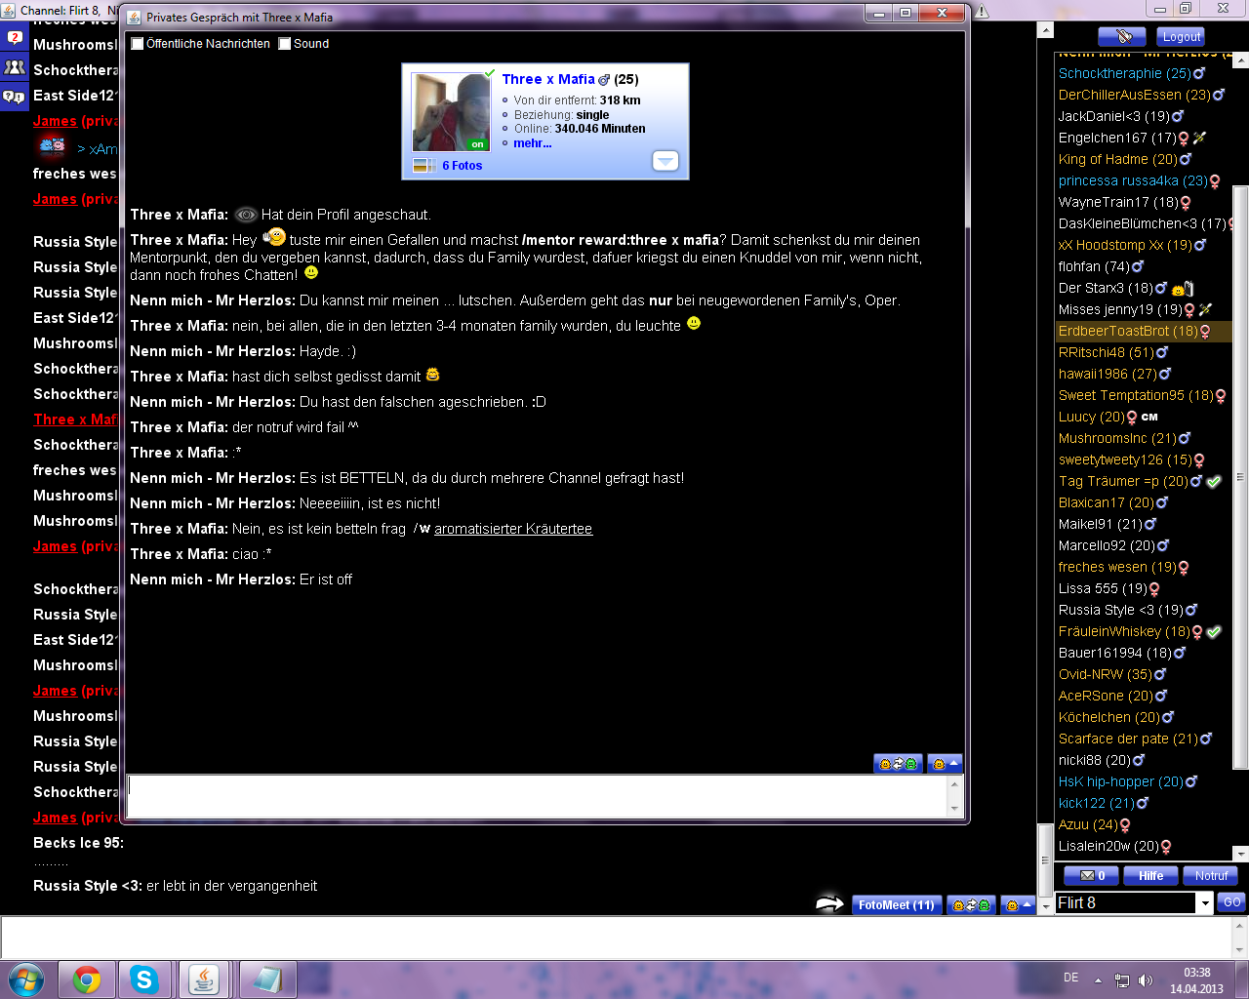Click the notification bubble icon showing 2
Viewport: 1249px width, 999px height.
[x=15, y=38]
